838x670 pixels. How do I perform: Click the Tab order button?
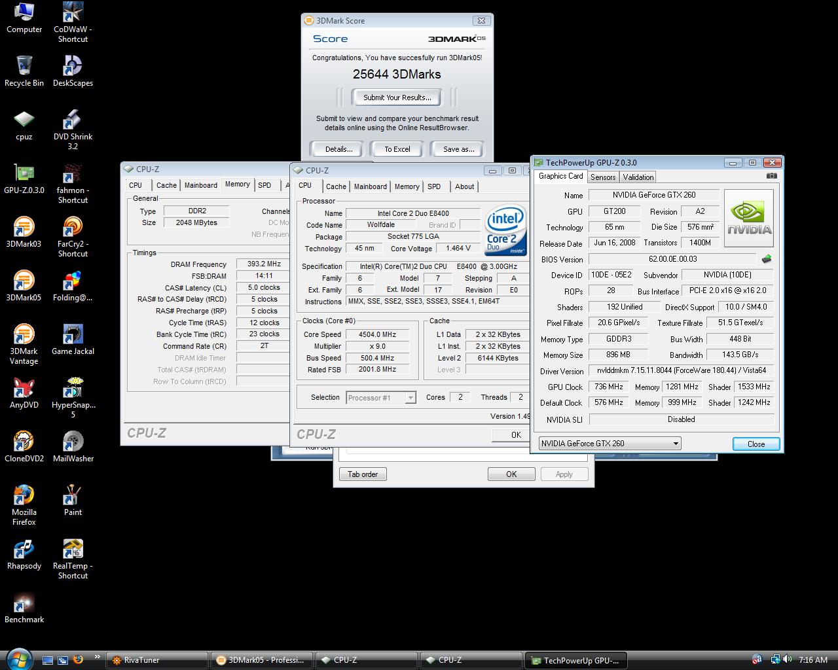point(363,474)
